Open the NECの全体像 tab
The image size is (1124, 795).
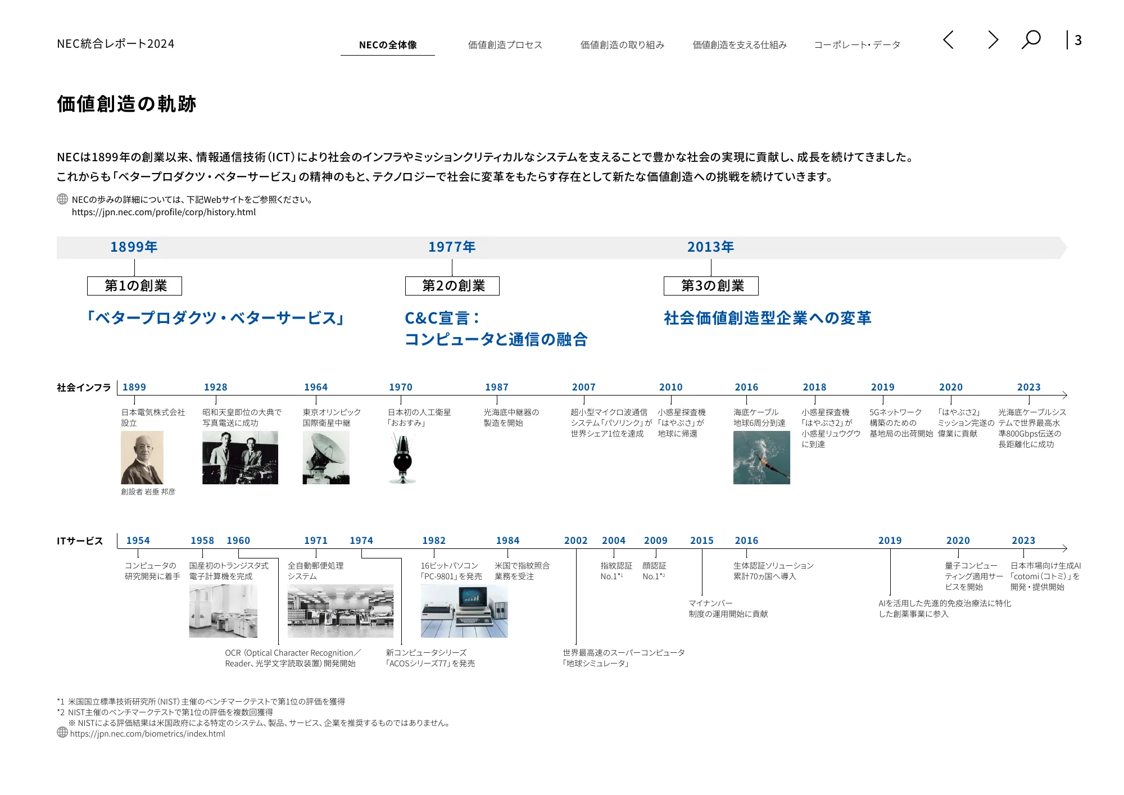tap(388, 45)
